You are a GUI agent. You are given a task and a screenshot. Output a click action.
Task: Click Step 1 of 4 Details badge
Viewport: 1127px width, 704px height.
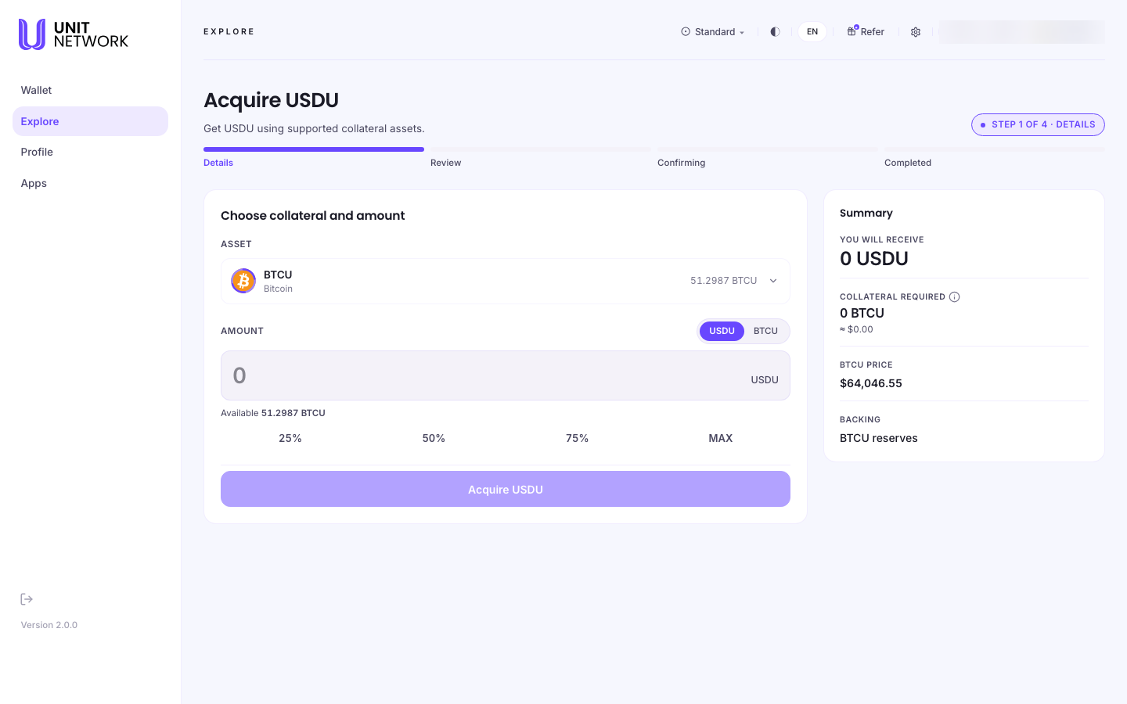[1038, 124]
